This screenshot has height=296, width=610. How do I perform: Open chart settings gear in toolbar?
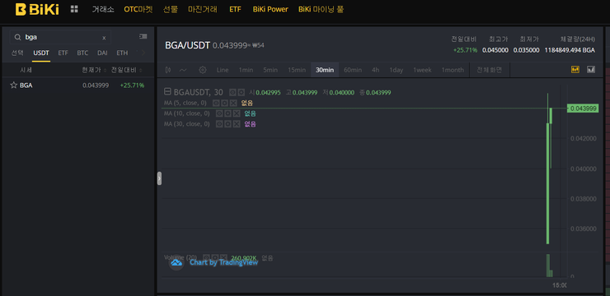pyautogui.click(x=202, y=70)
